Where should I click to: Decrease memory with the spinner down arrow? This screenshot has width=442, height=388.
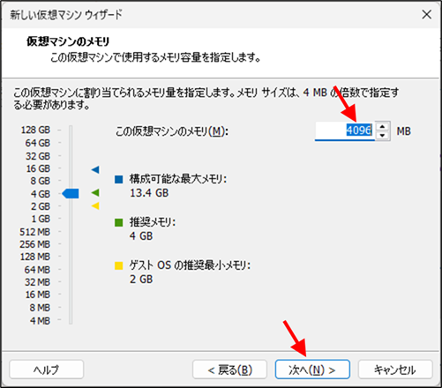pyautogui.click(x=382, y=136)
